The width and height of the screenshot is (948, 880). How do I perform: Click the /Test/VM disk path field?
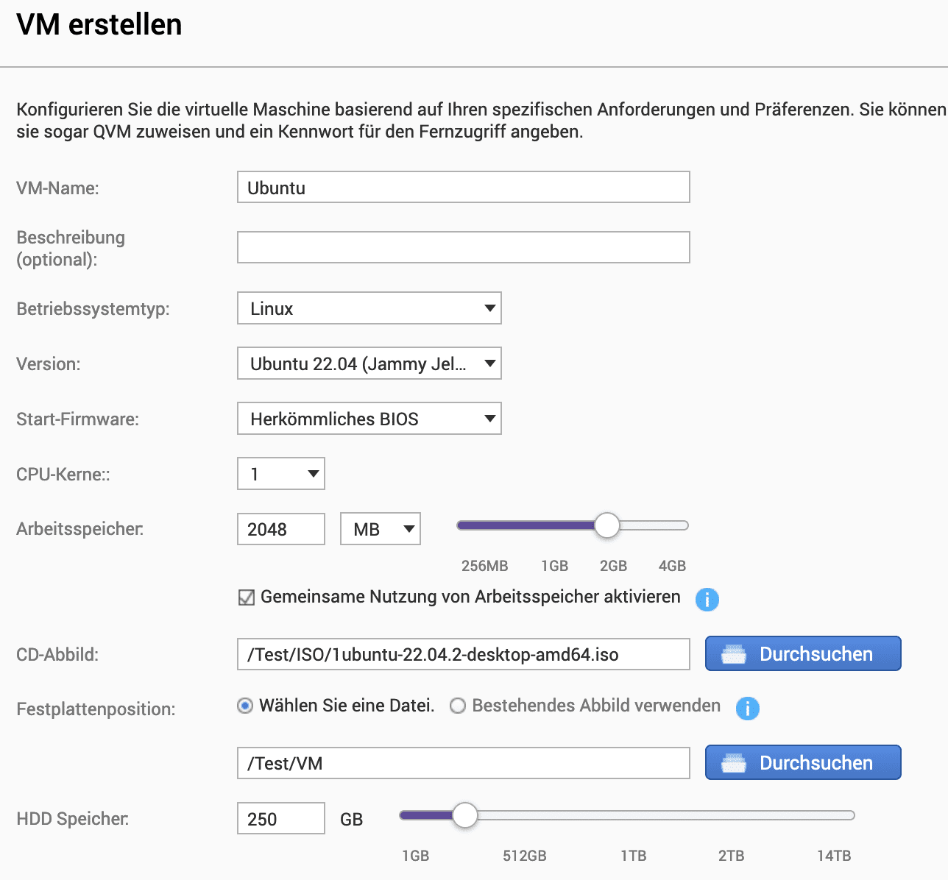(464, 763)
